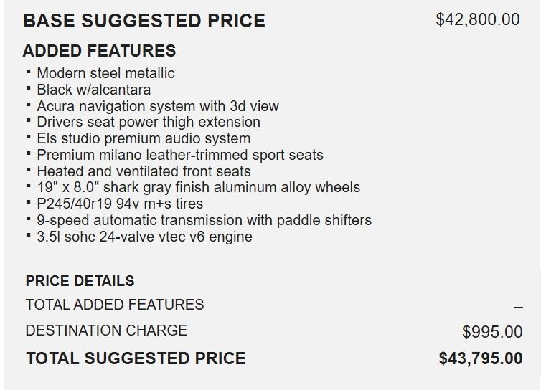Click the Base Suggested Price heading
The height and width of the screenshot is (390, 541).
[x=144, y=21]
